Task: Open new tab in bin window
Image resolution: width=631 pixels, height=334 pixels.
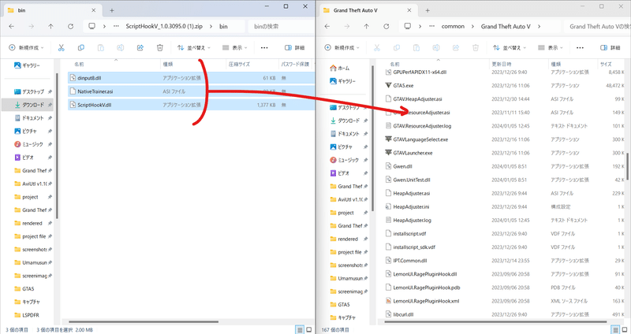Action: tap(112, 10)
